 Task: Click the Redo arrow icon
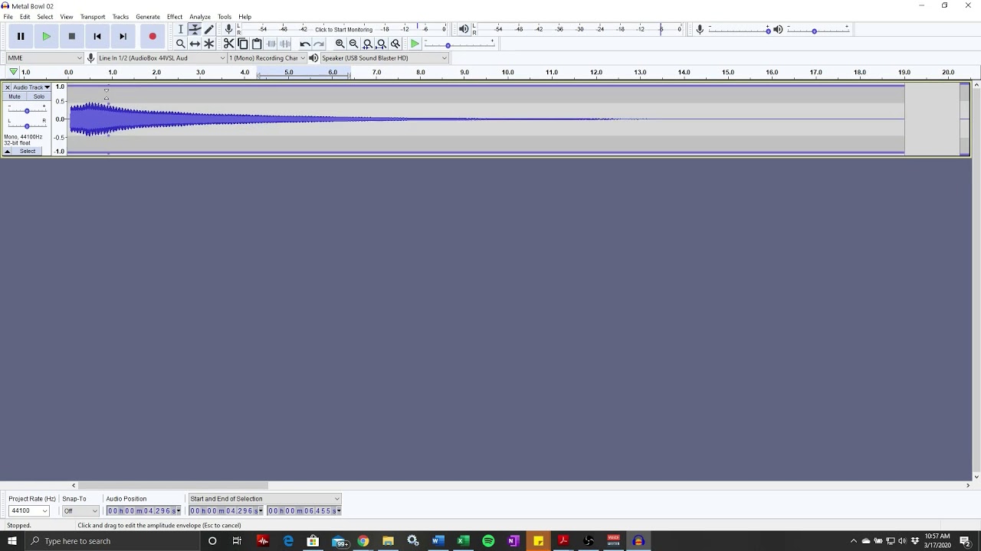tap(319, 44)
